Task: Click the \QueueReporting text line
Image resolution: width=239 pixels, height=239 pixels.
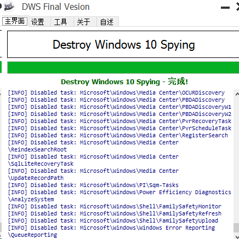Action: click(32, 235)
